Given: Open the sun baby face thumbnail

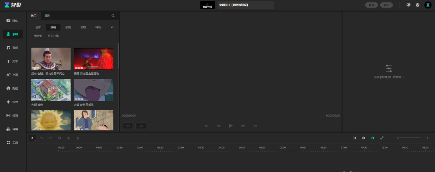Looking at the screenshot, I should (x=51, y=120).
